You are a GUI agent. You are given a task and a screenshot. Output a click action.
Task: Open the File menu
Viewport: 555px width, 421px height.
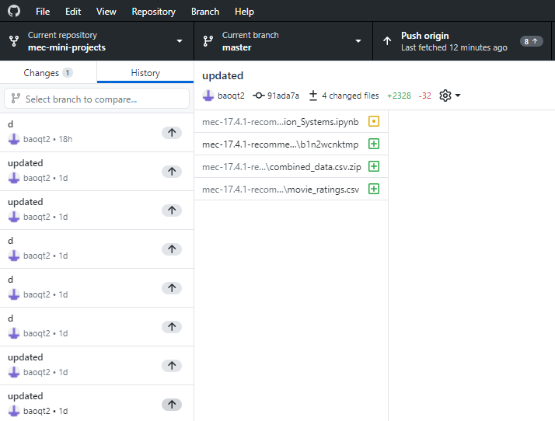click(x=43, y=12)
